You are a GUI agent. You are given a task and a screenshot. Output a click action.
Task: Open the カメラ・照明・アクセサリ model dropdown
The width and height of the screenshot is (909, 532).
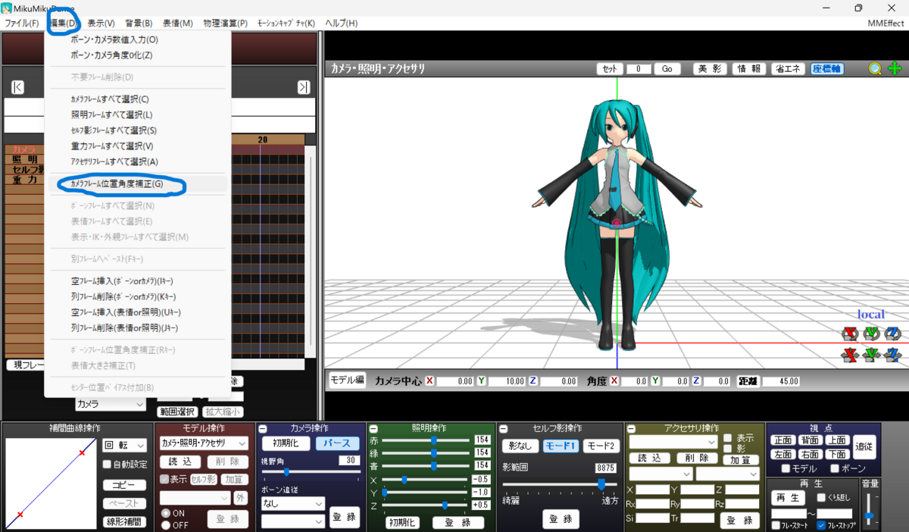pos(204,443)
